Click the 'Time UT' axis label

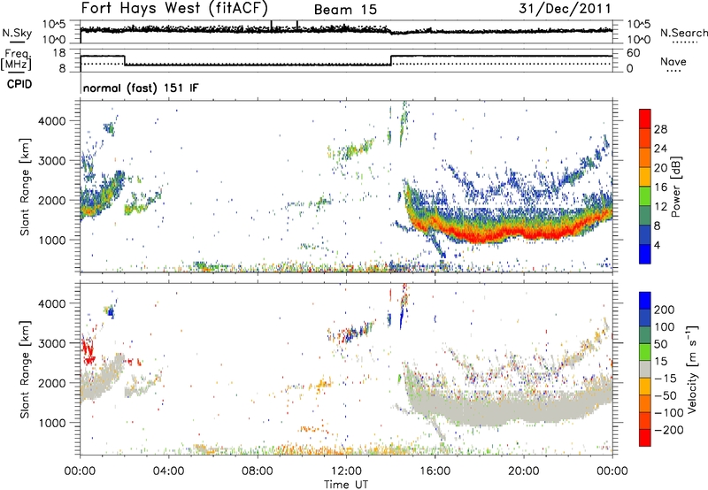click(346, 485)
